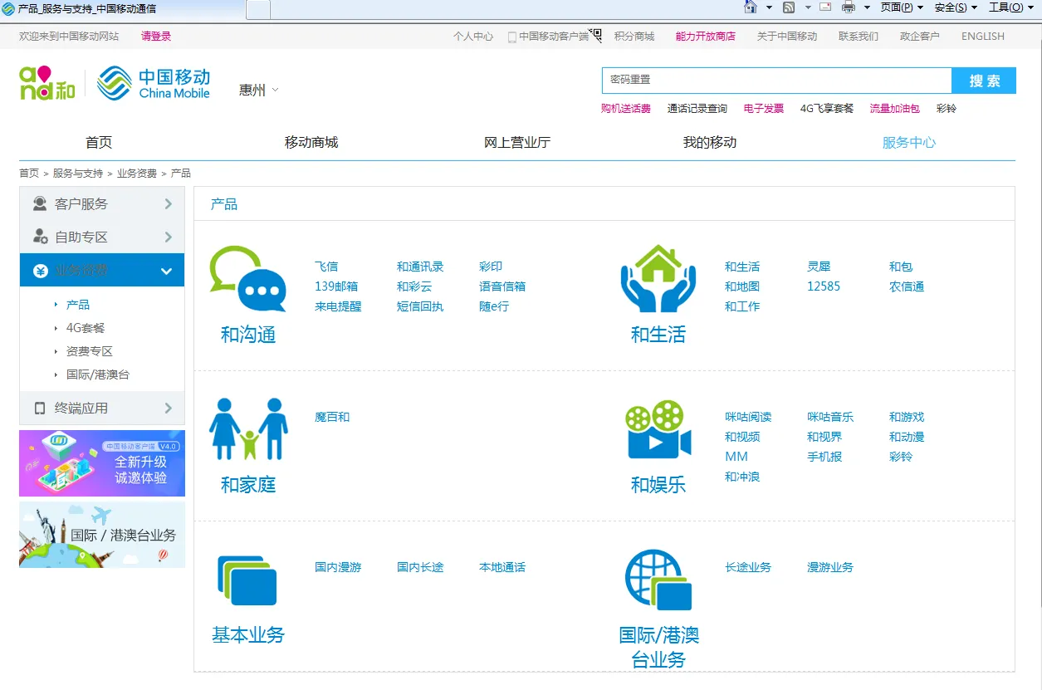Screen dimensions: 1042x690
Task: Click the 和沟通 chat bubbles icon
Action: click(x=247, y=278)
